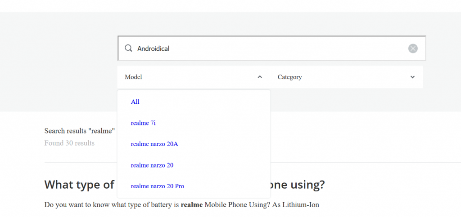Click the magnifier search icon

pyautogui.click(x=128, y=49)
